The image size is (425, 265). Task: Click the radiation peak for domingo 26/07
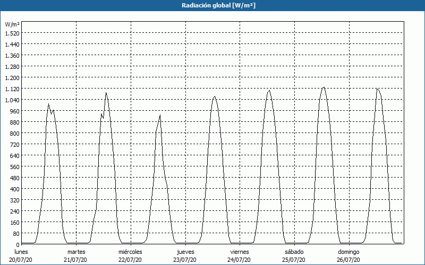pos(377,89)
